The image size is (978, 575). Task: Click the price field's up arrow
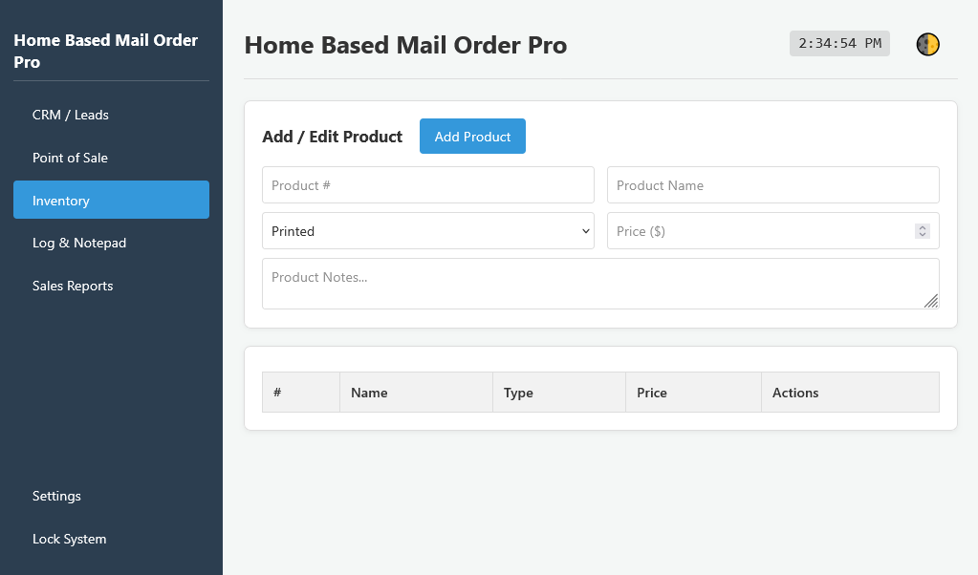tap(923, 227)
